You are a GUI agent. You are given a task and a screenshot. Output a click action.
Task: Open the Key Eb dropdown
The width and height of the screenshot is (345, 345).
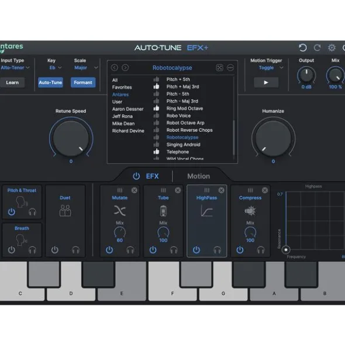coord(56,68)
